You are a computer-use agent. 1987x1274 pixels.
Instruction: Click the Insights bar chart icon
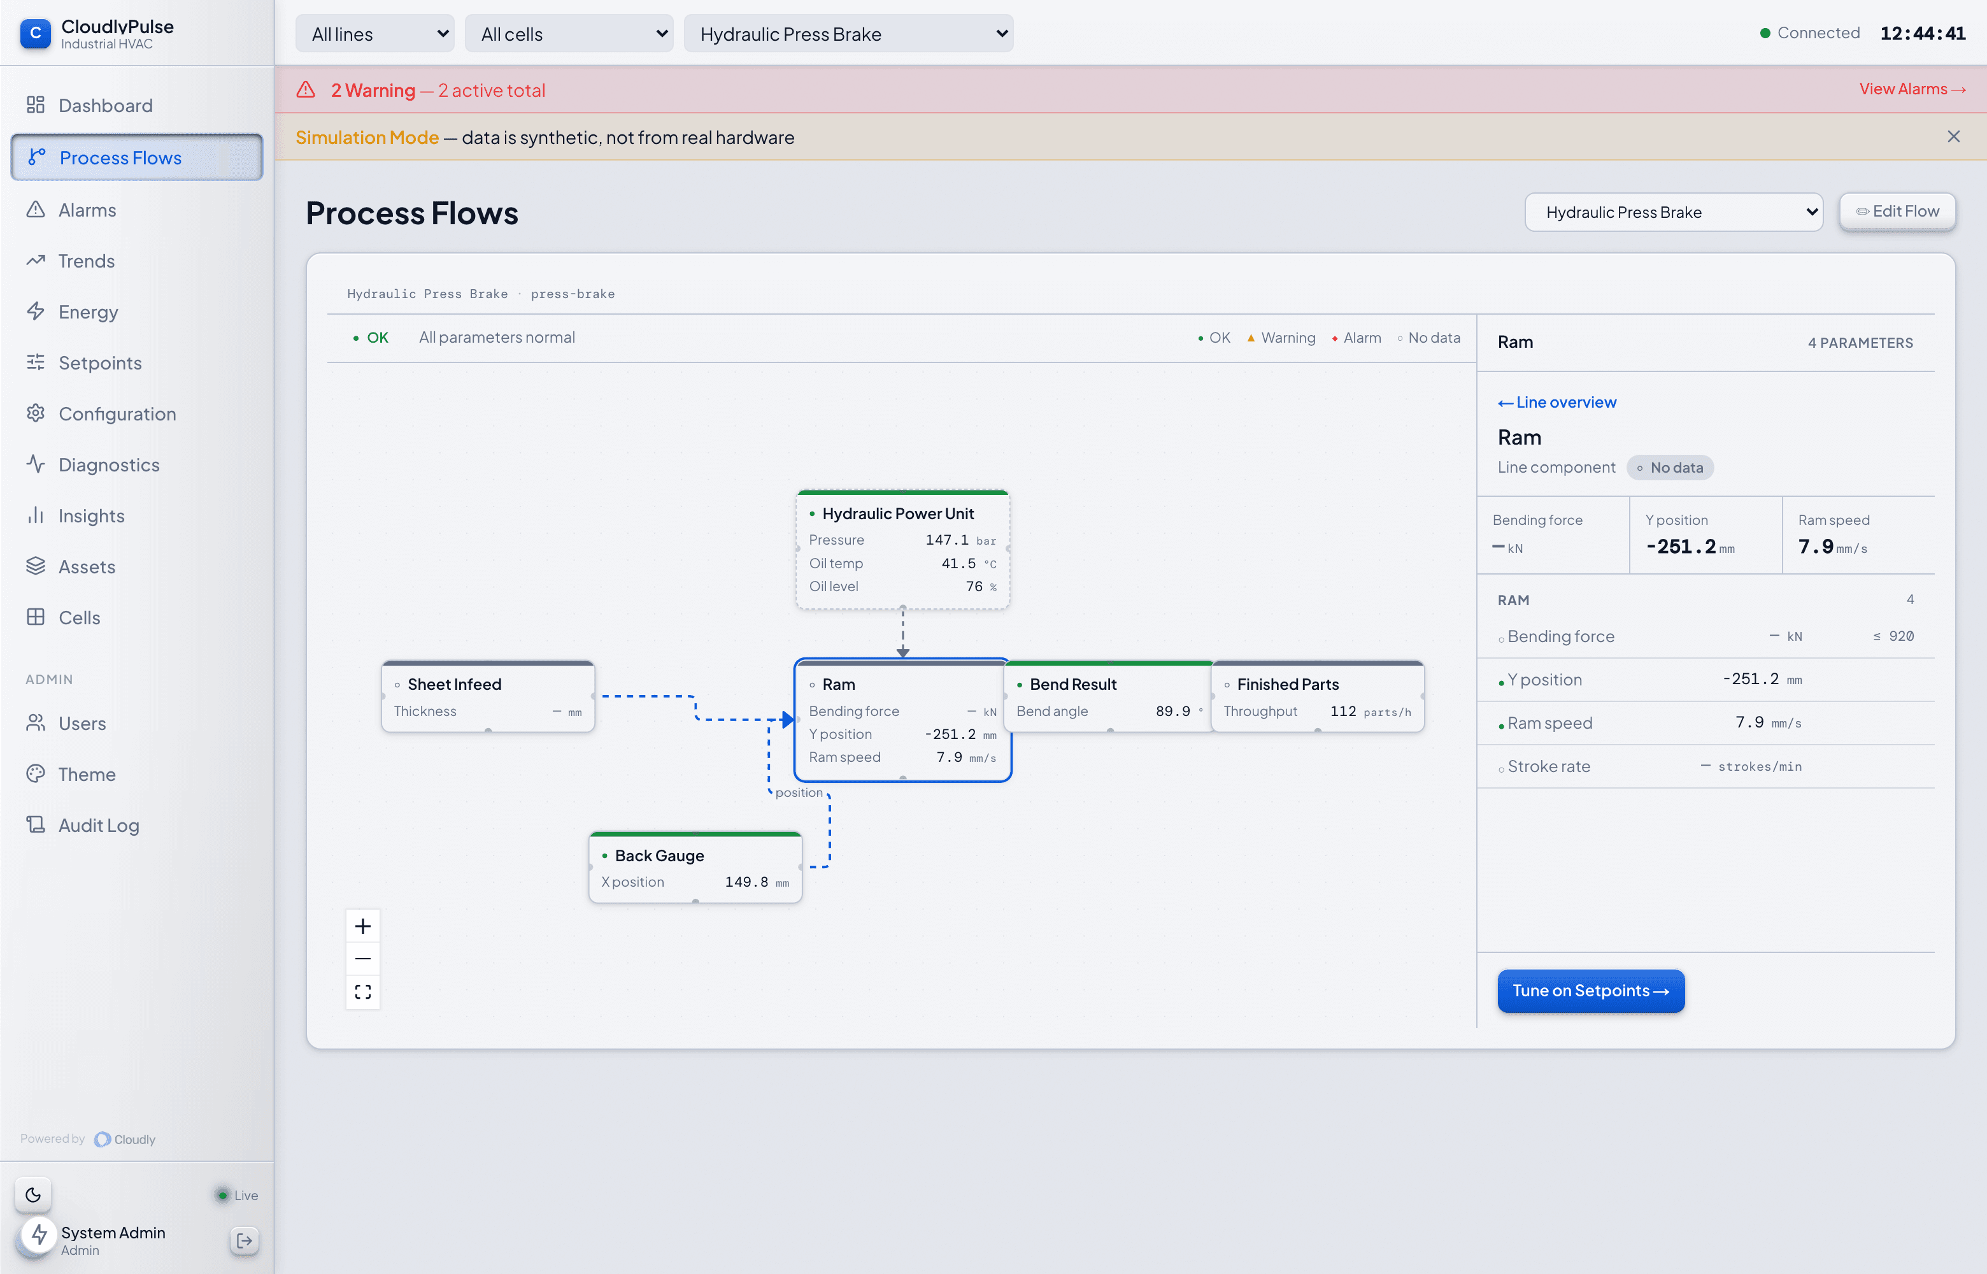coord(36,515)
